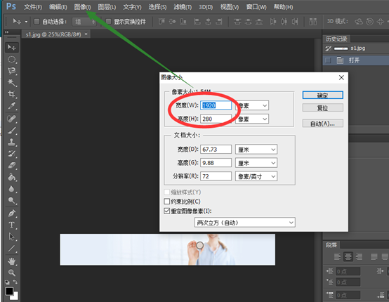Select the Eraser tool
The height and width of the screenshot is (302, 389).
(11, 165)
